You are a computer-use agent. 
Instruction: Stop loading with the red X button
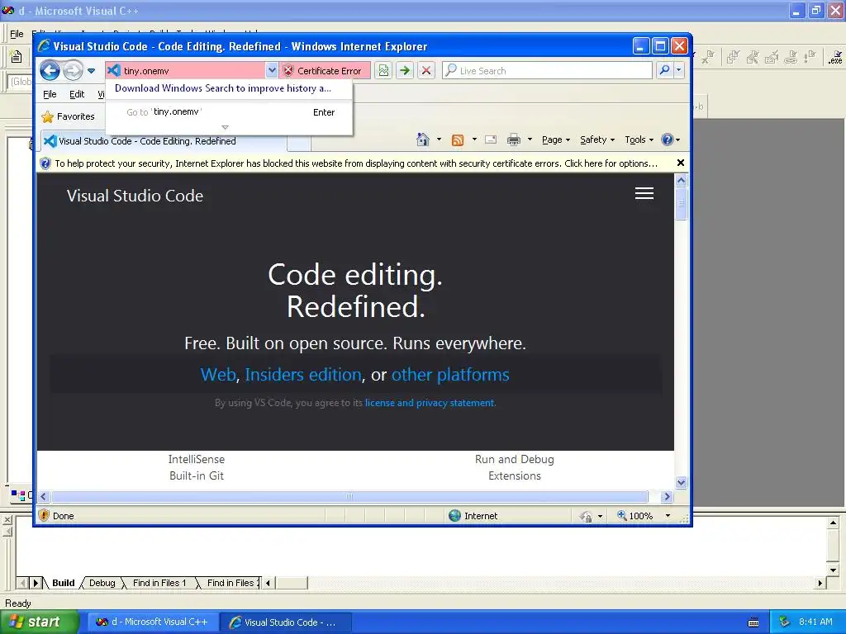[x=426, y=71]
